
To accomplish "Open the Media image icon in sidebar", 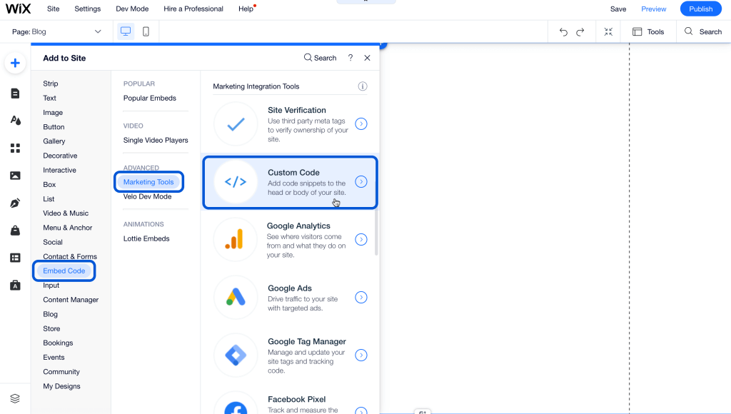I will (x=15, y=176).
